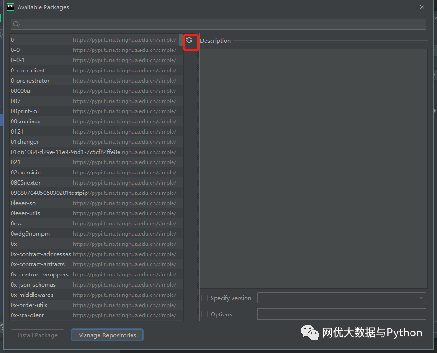Click inside the Description panel area
Screen dimensions: 437x353
(x=313, y=168)
